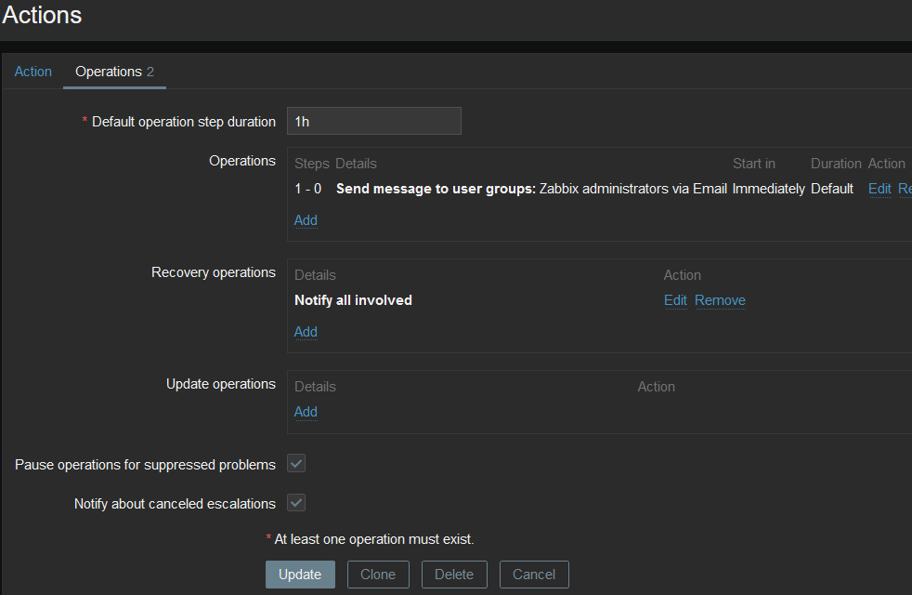Click the Default operation step duration label
The height and width of the screenshot is (595, 912).
click(x=183, y=122)
